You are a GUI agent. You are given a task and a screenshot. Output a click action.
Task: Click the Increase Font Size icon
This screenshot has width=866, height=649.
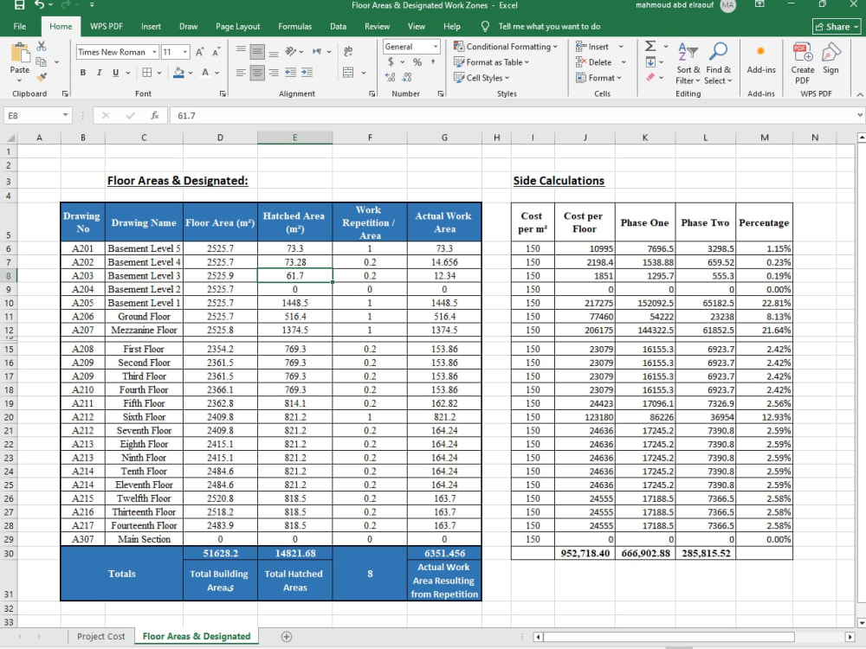200,52
